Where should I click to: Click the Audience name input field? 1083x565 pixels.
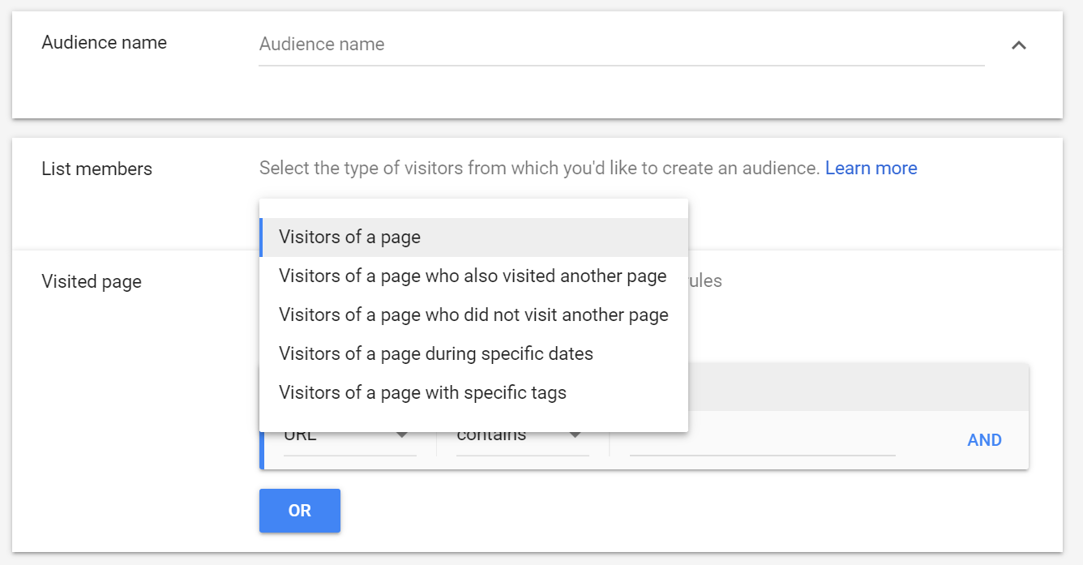click(x=620, y=45)
